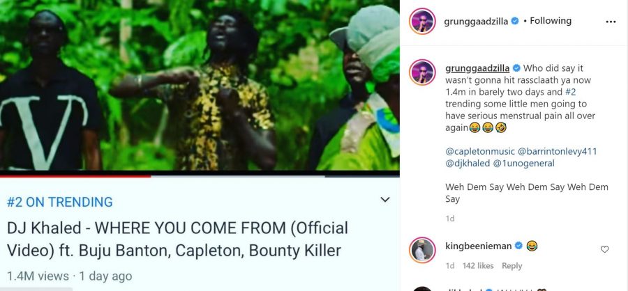Open the @barrintonlevy411 mention
The height and width of the screenshot is (291, 628).
(557, 152)
